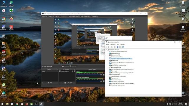189x106 pixels.
Task: Open Google Chrome desktop shortcut
Action: click(4, 20)
